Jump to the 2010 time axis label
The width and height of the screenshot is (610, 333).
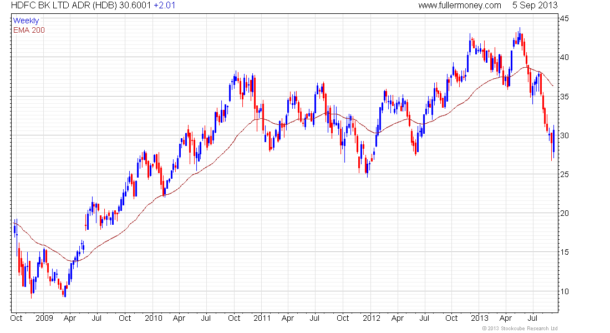click(153, 319)
